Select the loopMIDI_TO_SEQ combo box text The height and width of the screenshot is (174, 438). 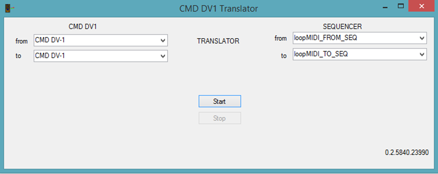point(321,54)
